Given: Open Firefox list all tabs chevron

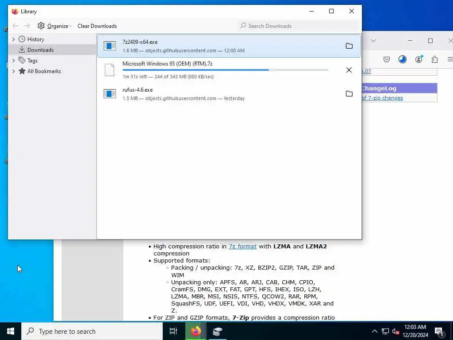Looking at the screenshot, I should click(x=373, y=41).
